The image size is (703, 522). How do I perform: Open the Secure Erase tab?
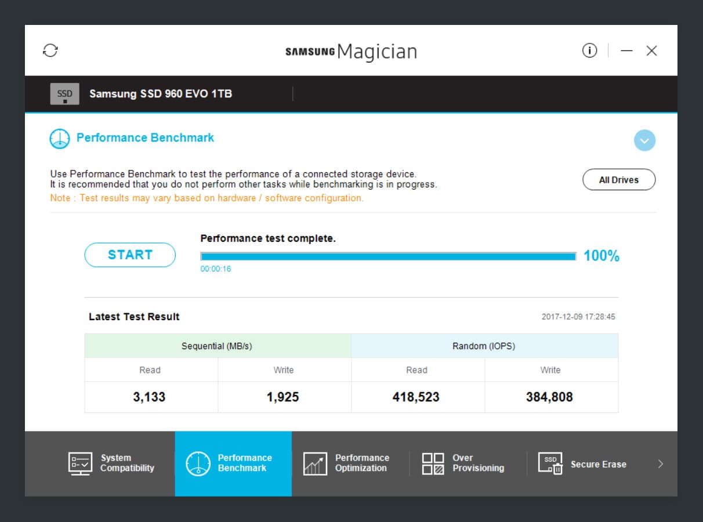point(585,463)
